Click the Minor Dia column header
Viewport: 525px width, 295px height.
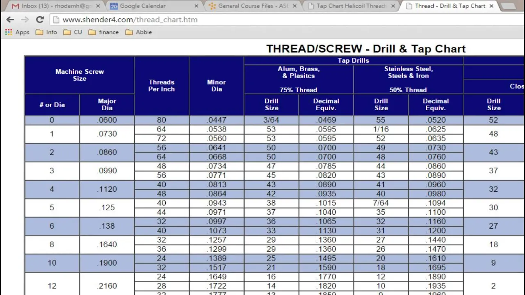[217, 86]
